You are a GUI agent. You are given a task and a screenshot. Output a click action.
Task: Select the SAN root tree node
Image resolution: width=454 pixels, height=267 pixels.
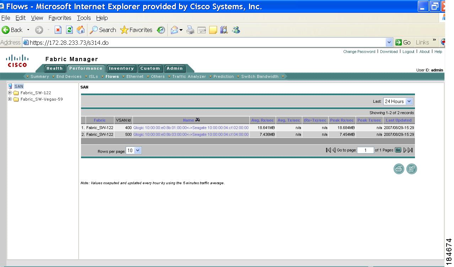(x=19, y=86)
